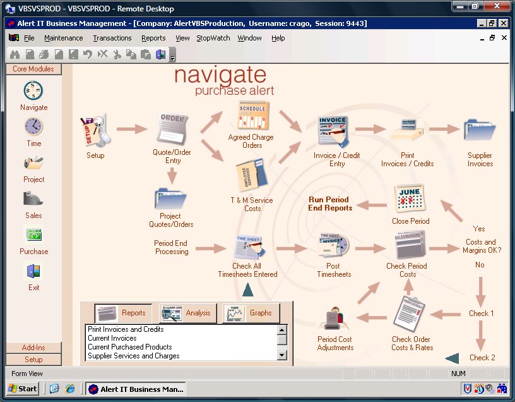Open T & M Service Costs icon
Image resolution: width=515 pixels, height=402 pixels.
(x=252, y=175)
